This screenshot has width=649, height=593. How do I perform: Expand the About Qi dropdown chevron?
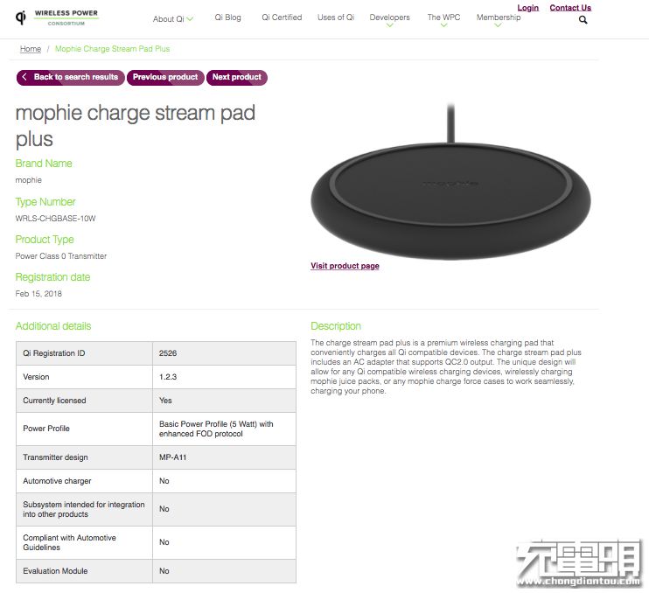tap(190, 18)
